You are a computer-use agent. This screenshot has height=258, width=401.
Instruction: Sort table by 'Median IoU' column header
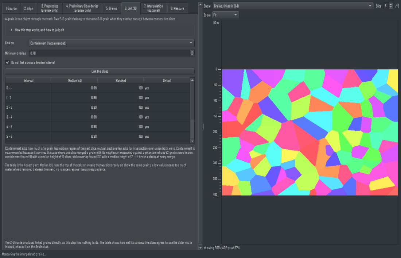pyautogui.click(x=74, y=81)
